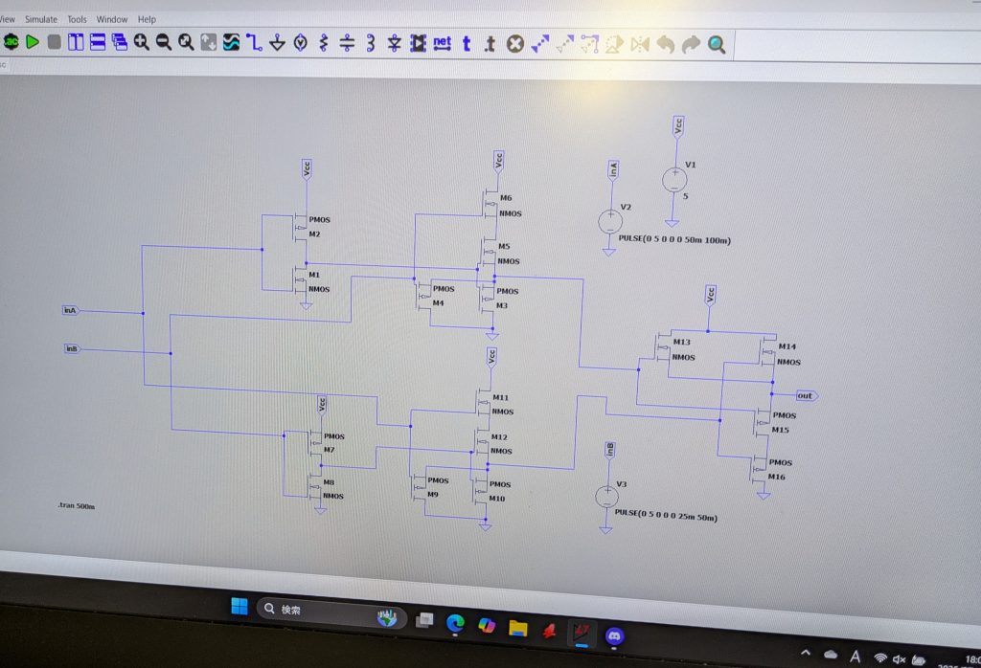
Task: Select the Inductor tool
Action: tap(371, 43)
